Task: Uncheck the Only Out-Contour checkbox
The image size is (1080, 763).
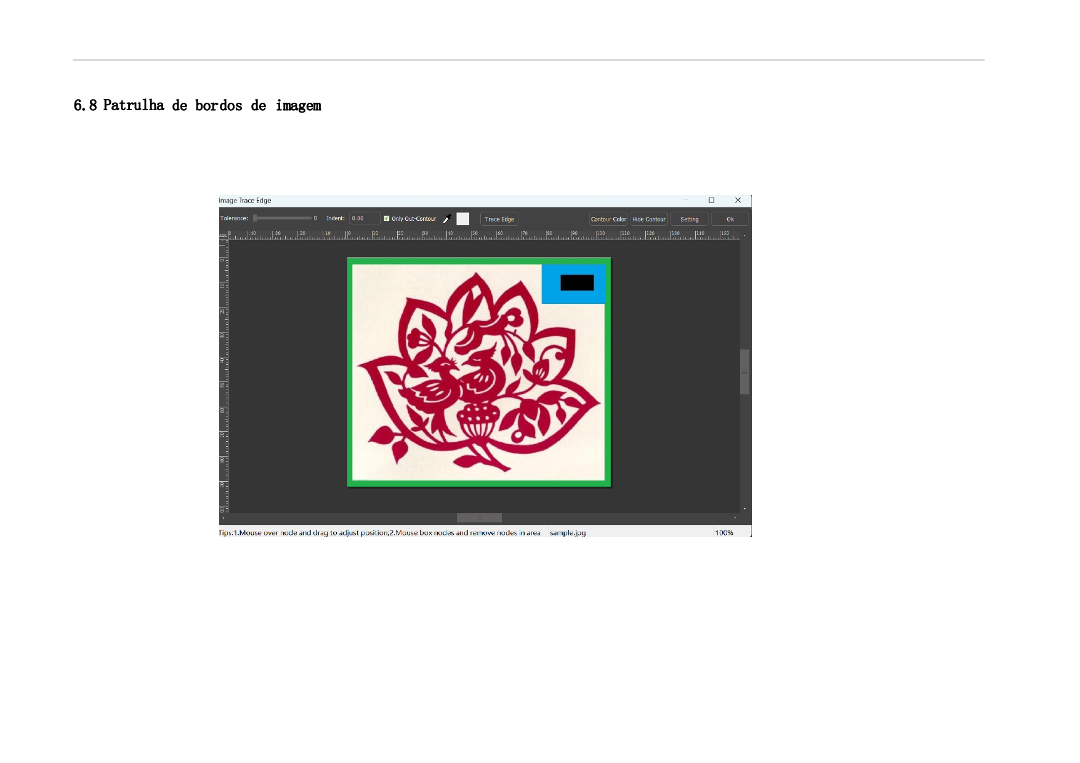Action: 387,218
